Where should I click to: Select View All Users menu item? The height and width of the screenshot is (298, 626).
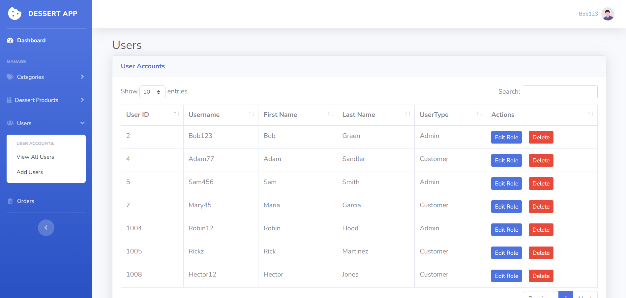tap(35, 157)
